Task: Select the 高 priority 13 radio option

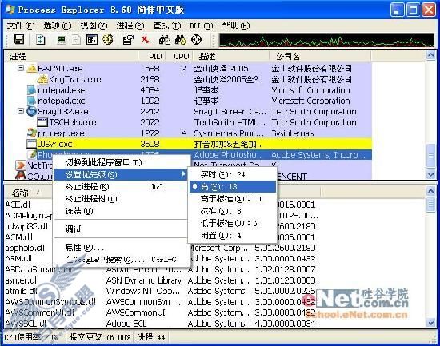Action: [x=233, y=187]
